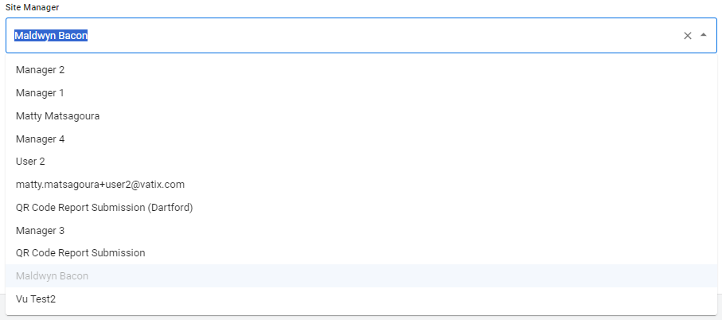The width and height of the screenshot is (722, 320).
Task: Pick Matty Matsagoura as site manager
Action: [x=57, y=116]
